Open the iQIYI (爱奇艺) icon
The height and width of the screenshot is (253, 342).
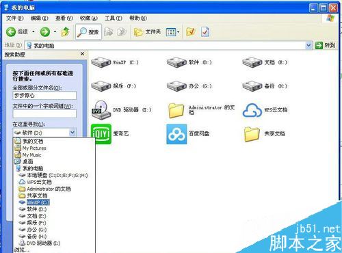pyautogui.click(x=101, y=134)
